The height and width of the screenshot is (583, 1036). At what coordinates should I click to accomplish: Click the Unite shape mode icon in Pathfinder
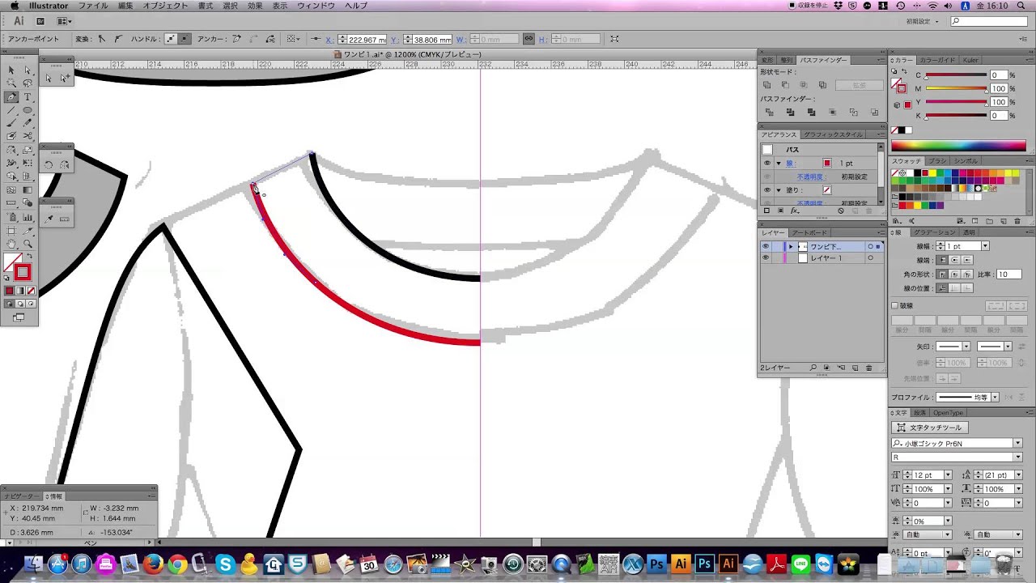(x=766, y=85)
